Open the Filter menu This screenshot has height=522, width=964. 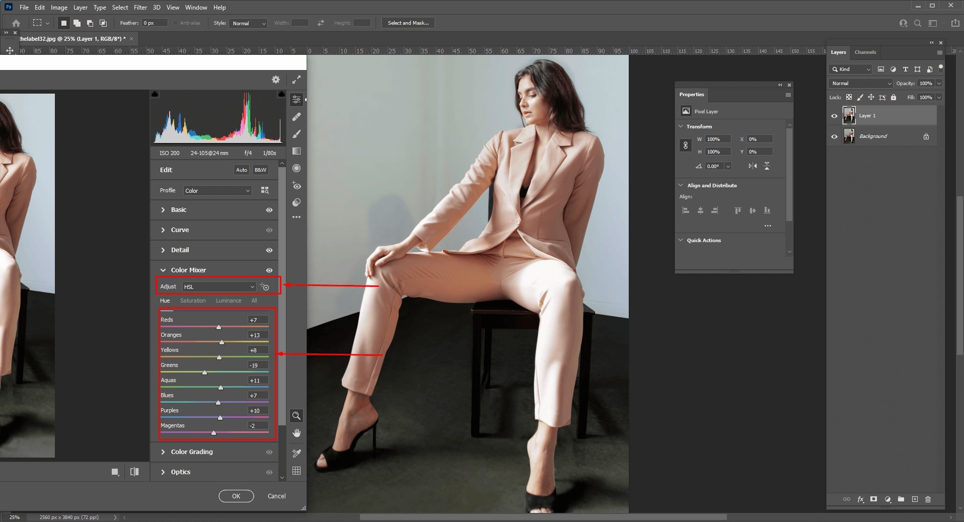pos(140,8)
